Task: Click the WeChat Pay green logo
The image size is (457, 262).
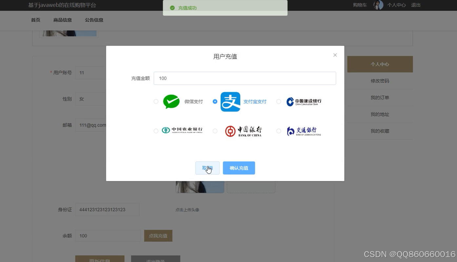Action: point(171,102)
